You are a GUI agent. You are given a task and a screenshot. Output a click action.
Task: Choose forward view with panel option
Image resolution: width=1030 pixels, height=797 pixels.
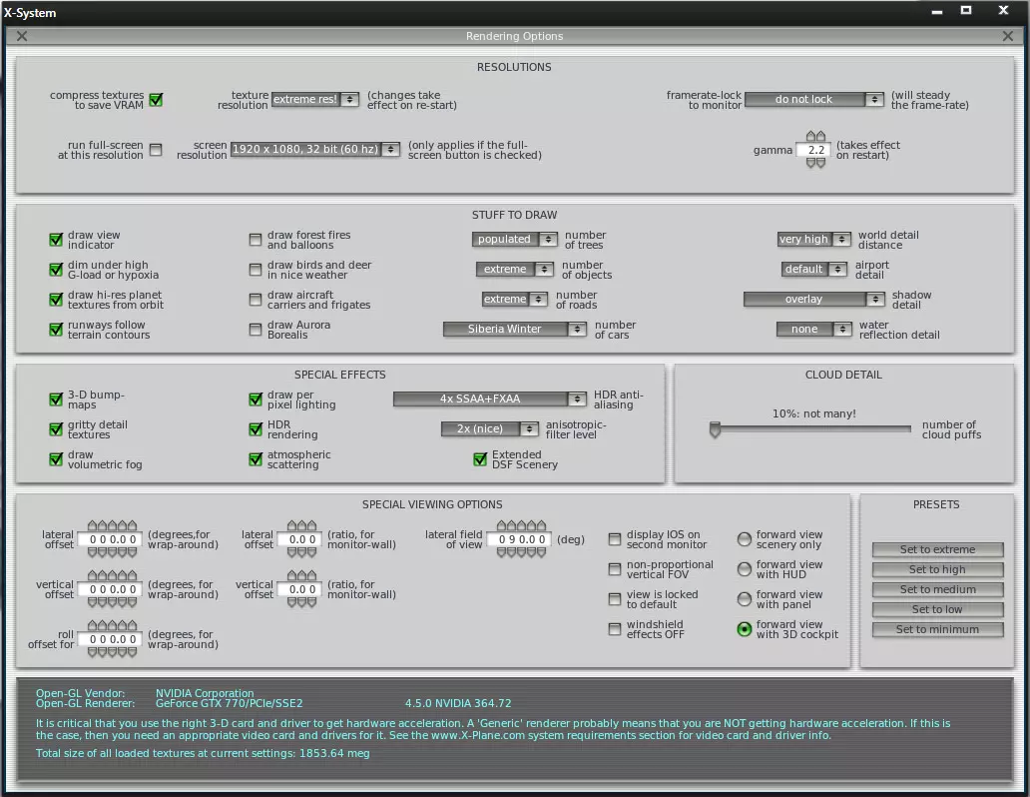pos(744,599)
